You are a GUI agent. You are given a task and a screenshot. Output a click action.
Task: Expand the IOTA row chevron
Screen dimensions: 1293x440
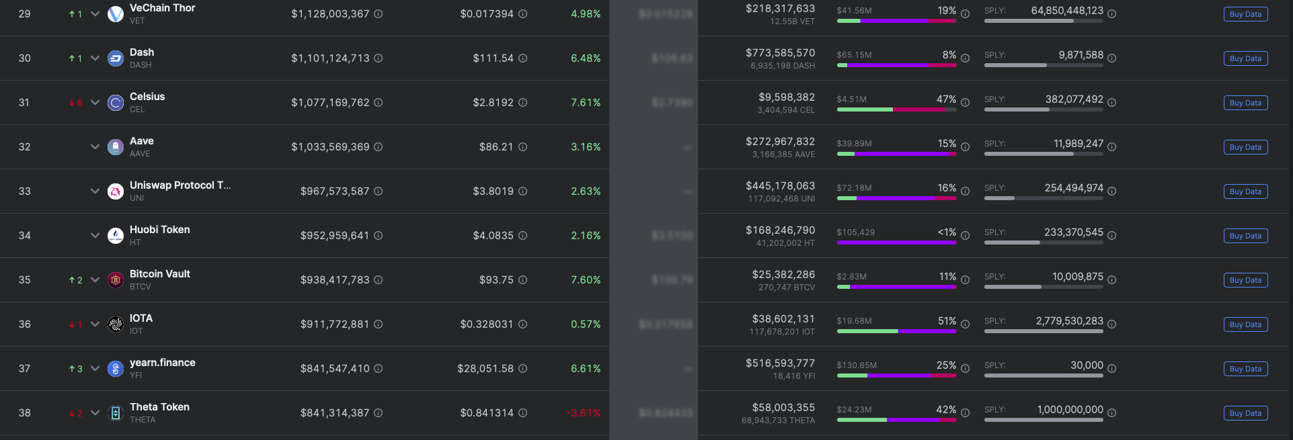(x=95, y=324)
